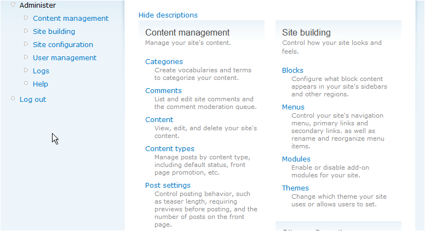This screenshot has height=231, width=425.
Task: Click the Log out link
Action: click(x=33, y=99)
